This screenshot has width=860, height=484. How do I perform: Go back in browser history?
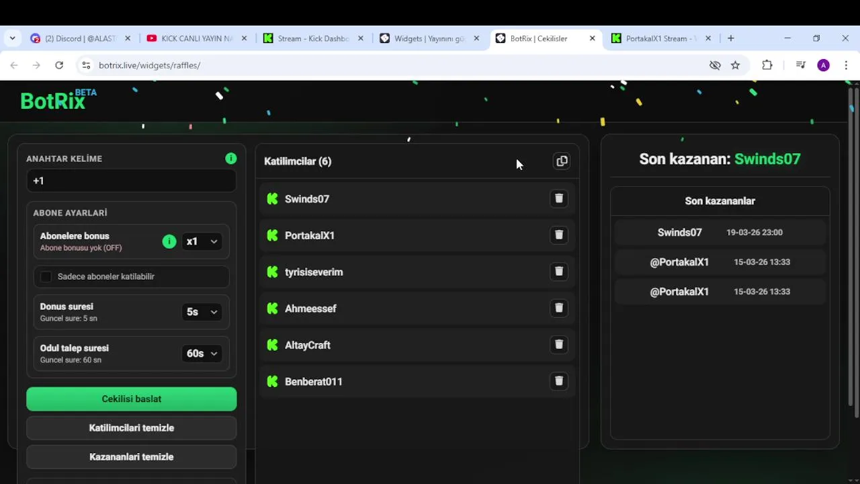pyautogui.click(x=14, y=65)
